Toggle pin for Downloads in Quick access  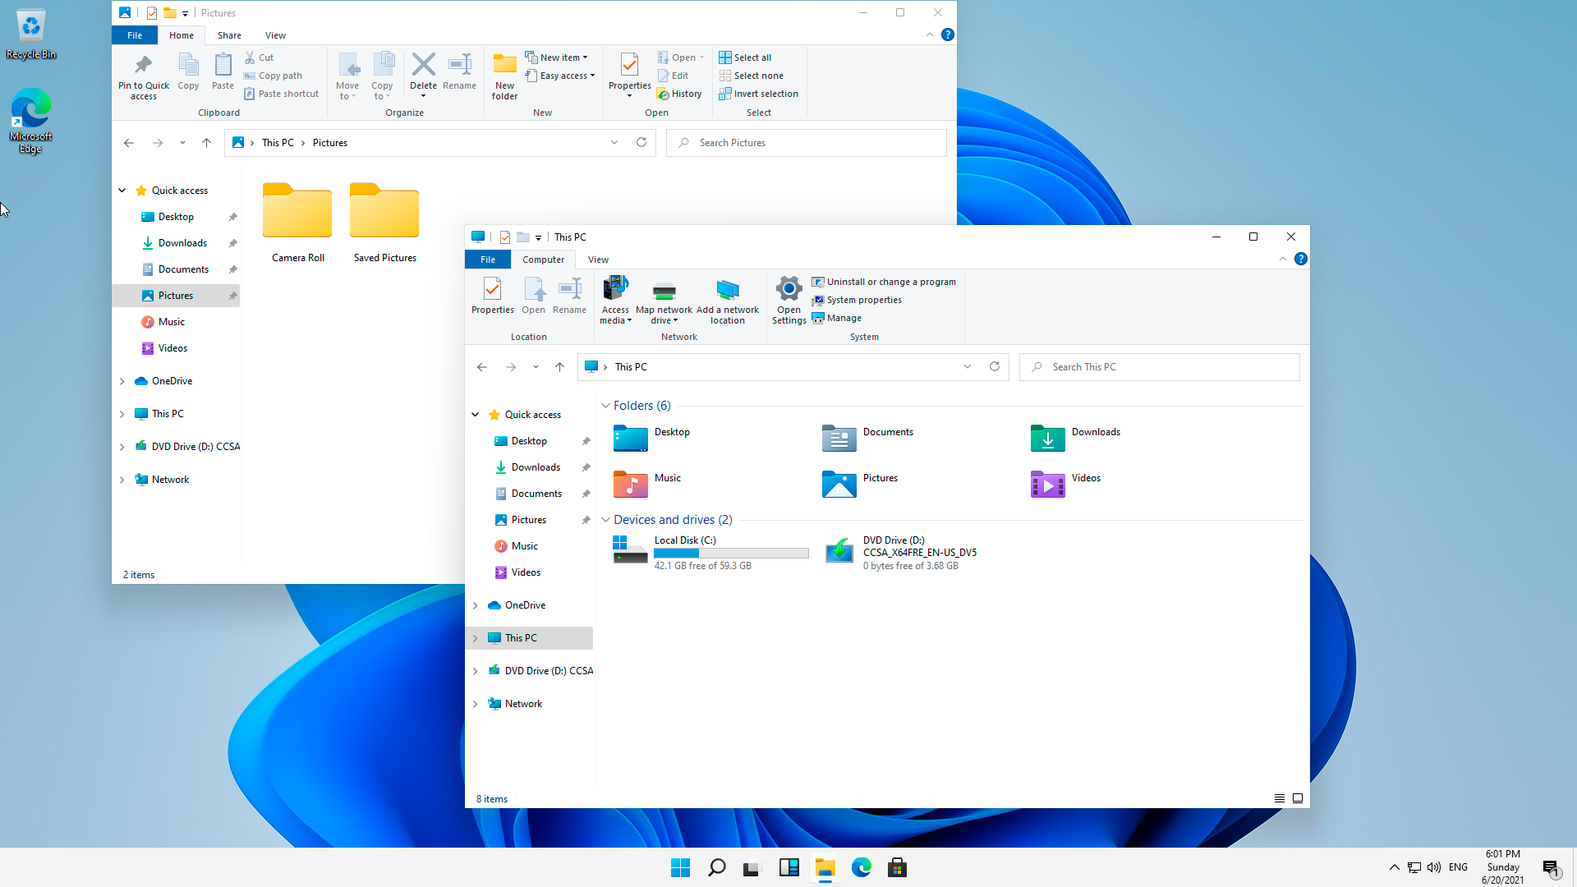pyautogui.click(x=588, y=468)
